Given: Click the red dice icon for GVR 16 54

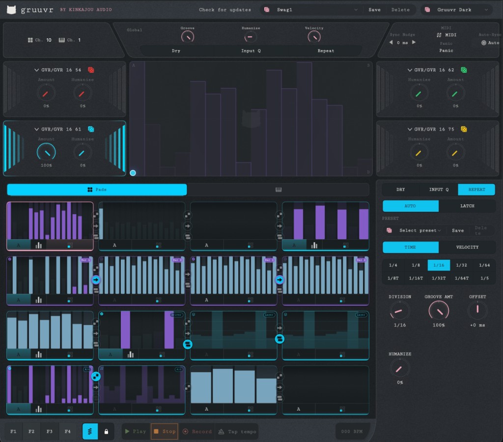Looking at the screenshot, I should (x=91, y=70).
